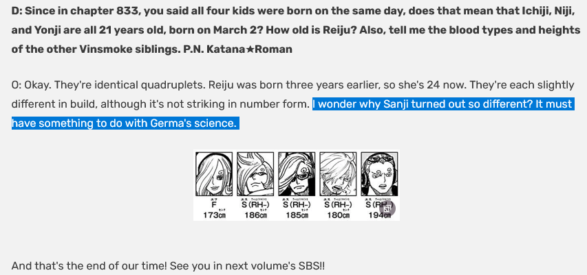Viewport: 587px width, 275px height.
Task: Click the 180cm height label
Action: pyautogui.click(x=338, y=215)
